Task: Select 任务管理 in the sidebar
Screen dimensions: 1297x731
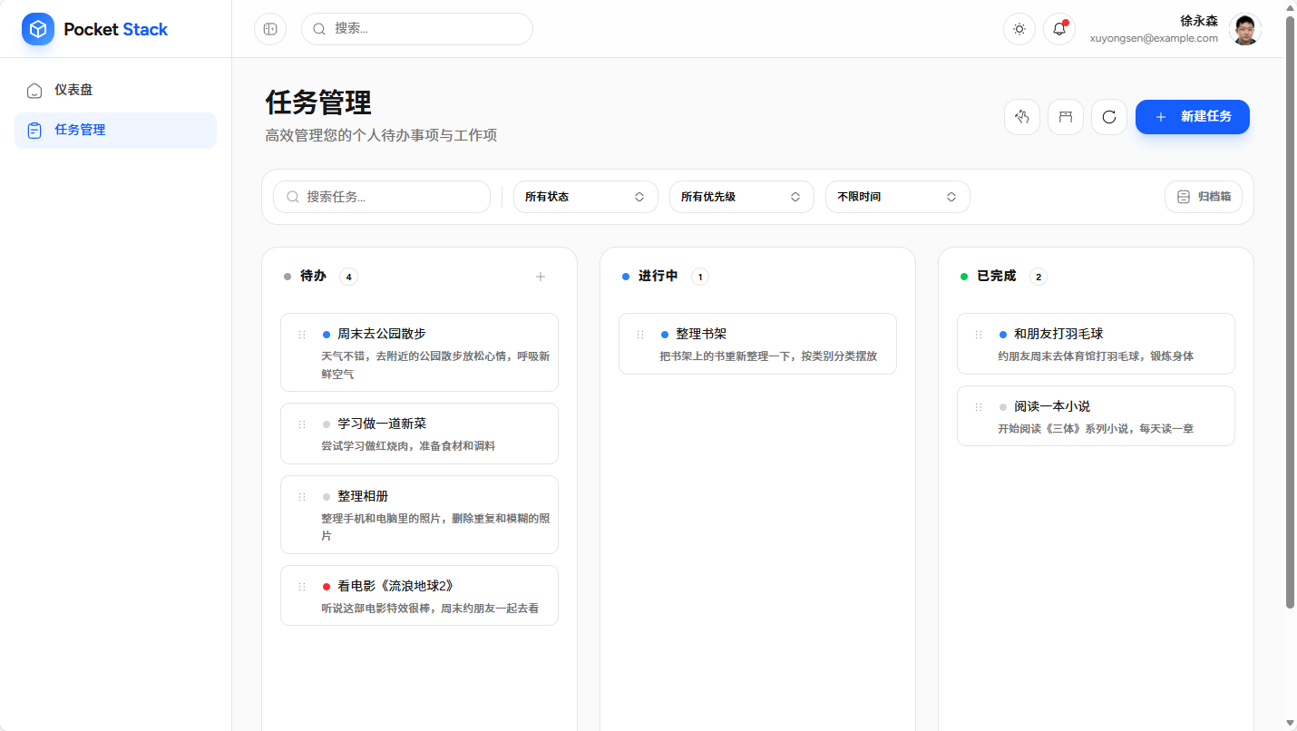Action: pos(80,130)
